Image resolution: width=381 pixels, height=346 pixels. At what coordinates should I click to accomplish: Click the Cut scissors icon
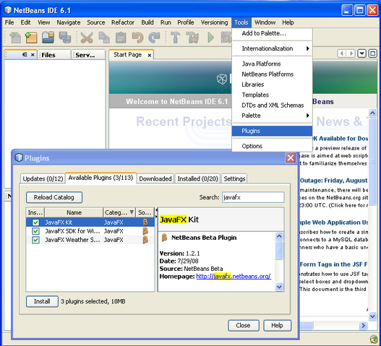click(87, 38)
